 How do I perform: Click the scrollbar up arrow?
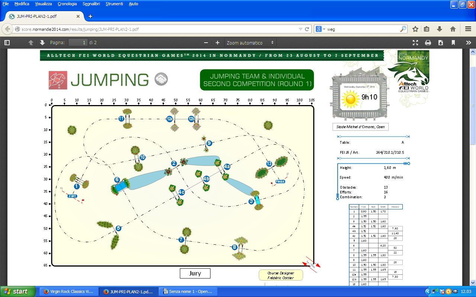point(473,52)
